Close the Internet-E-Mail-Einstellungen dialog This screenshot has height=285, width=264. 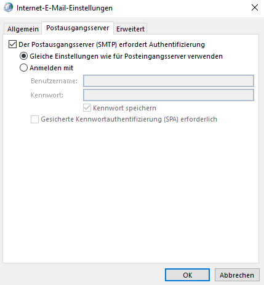255,7
